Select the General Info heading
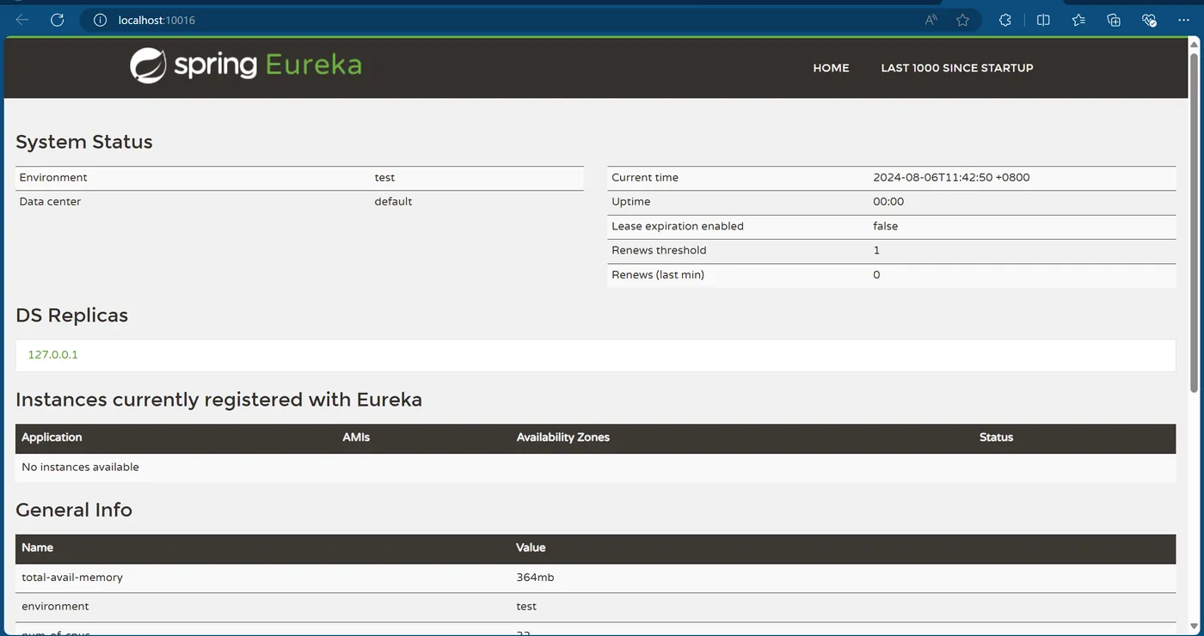This screenshot has width=1204, height=636. (74, 510)
